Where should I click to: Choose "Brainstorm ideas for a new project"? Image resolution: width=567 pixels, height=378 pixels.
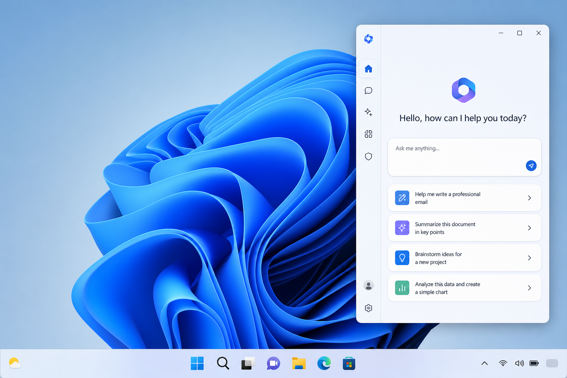(x=464, y=258)
